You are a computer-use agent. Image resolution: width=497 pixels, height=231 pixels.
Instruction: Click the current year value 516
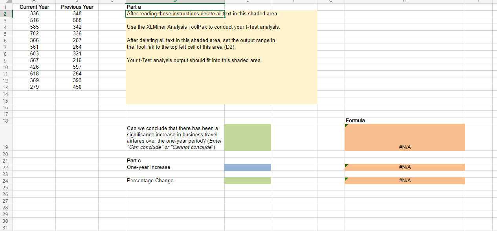pos(34,20)
